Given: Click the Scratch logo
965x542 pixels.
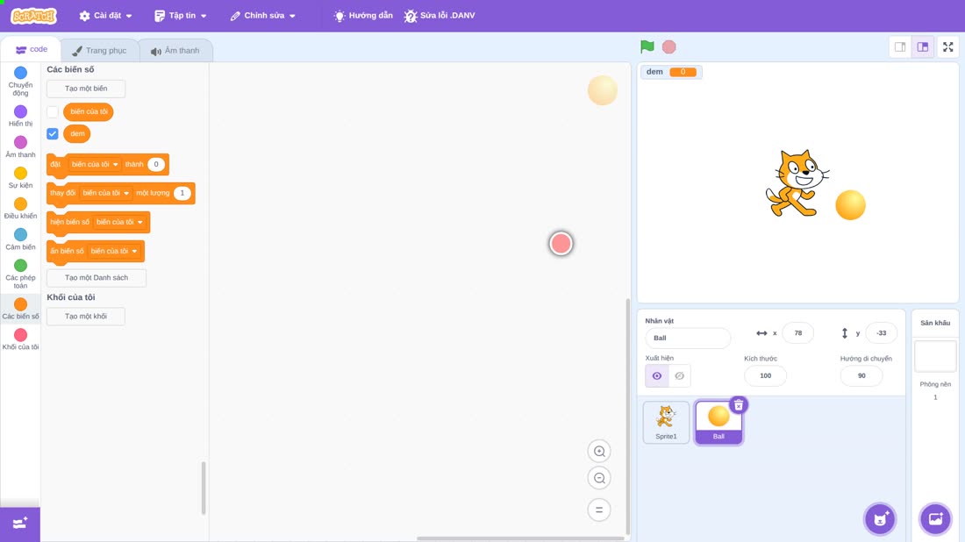Looking at the screenshot, I should pos(34,16).
